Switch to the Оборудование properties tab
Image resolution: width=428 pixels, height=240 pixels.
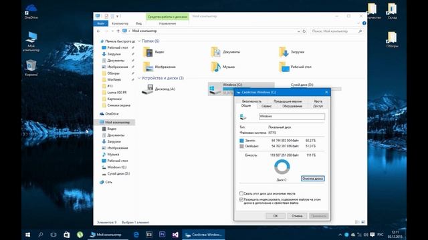pyautogui.click(x=292, y=106)
